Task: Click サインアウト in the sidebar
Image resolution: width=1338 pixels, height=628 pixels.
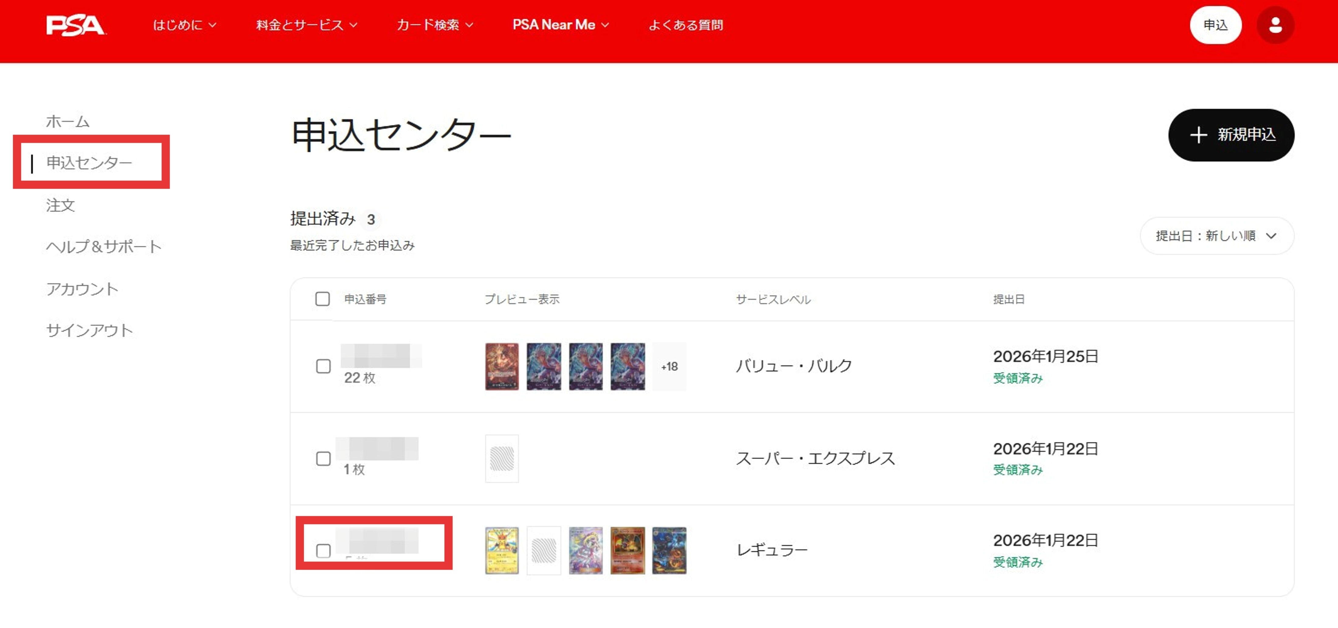Action: pos(89,330)
